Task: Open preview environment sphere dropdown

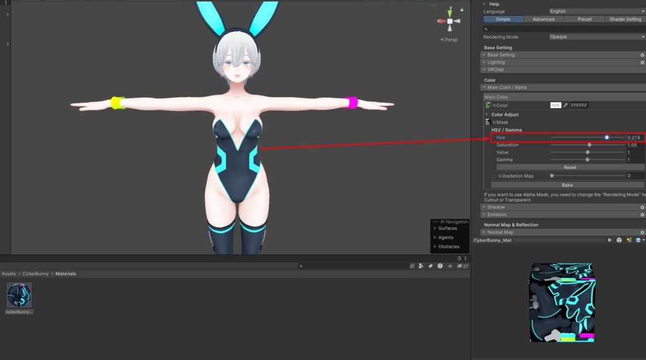Action: click(x=640, y=240)
